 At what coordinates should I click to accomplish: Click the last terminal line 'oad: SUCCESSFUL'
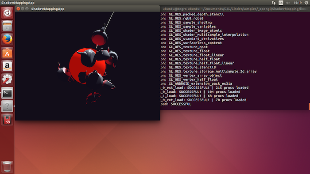(175, 104)
